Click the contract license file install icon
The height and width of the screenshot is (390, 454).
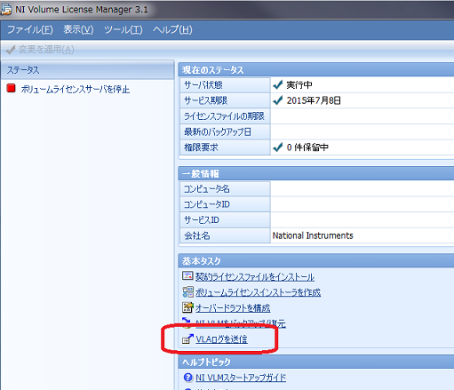[x=187, y=276]
